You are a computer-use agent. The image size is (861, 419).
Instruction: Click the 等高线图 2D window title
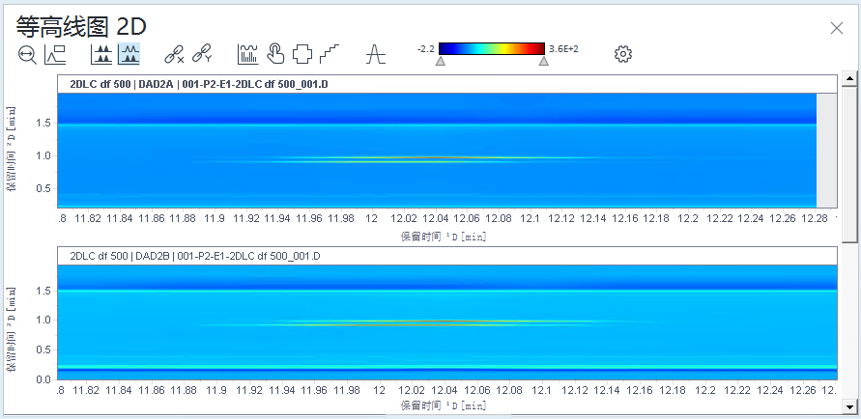click(x=81, y=26)
